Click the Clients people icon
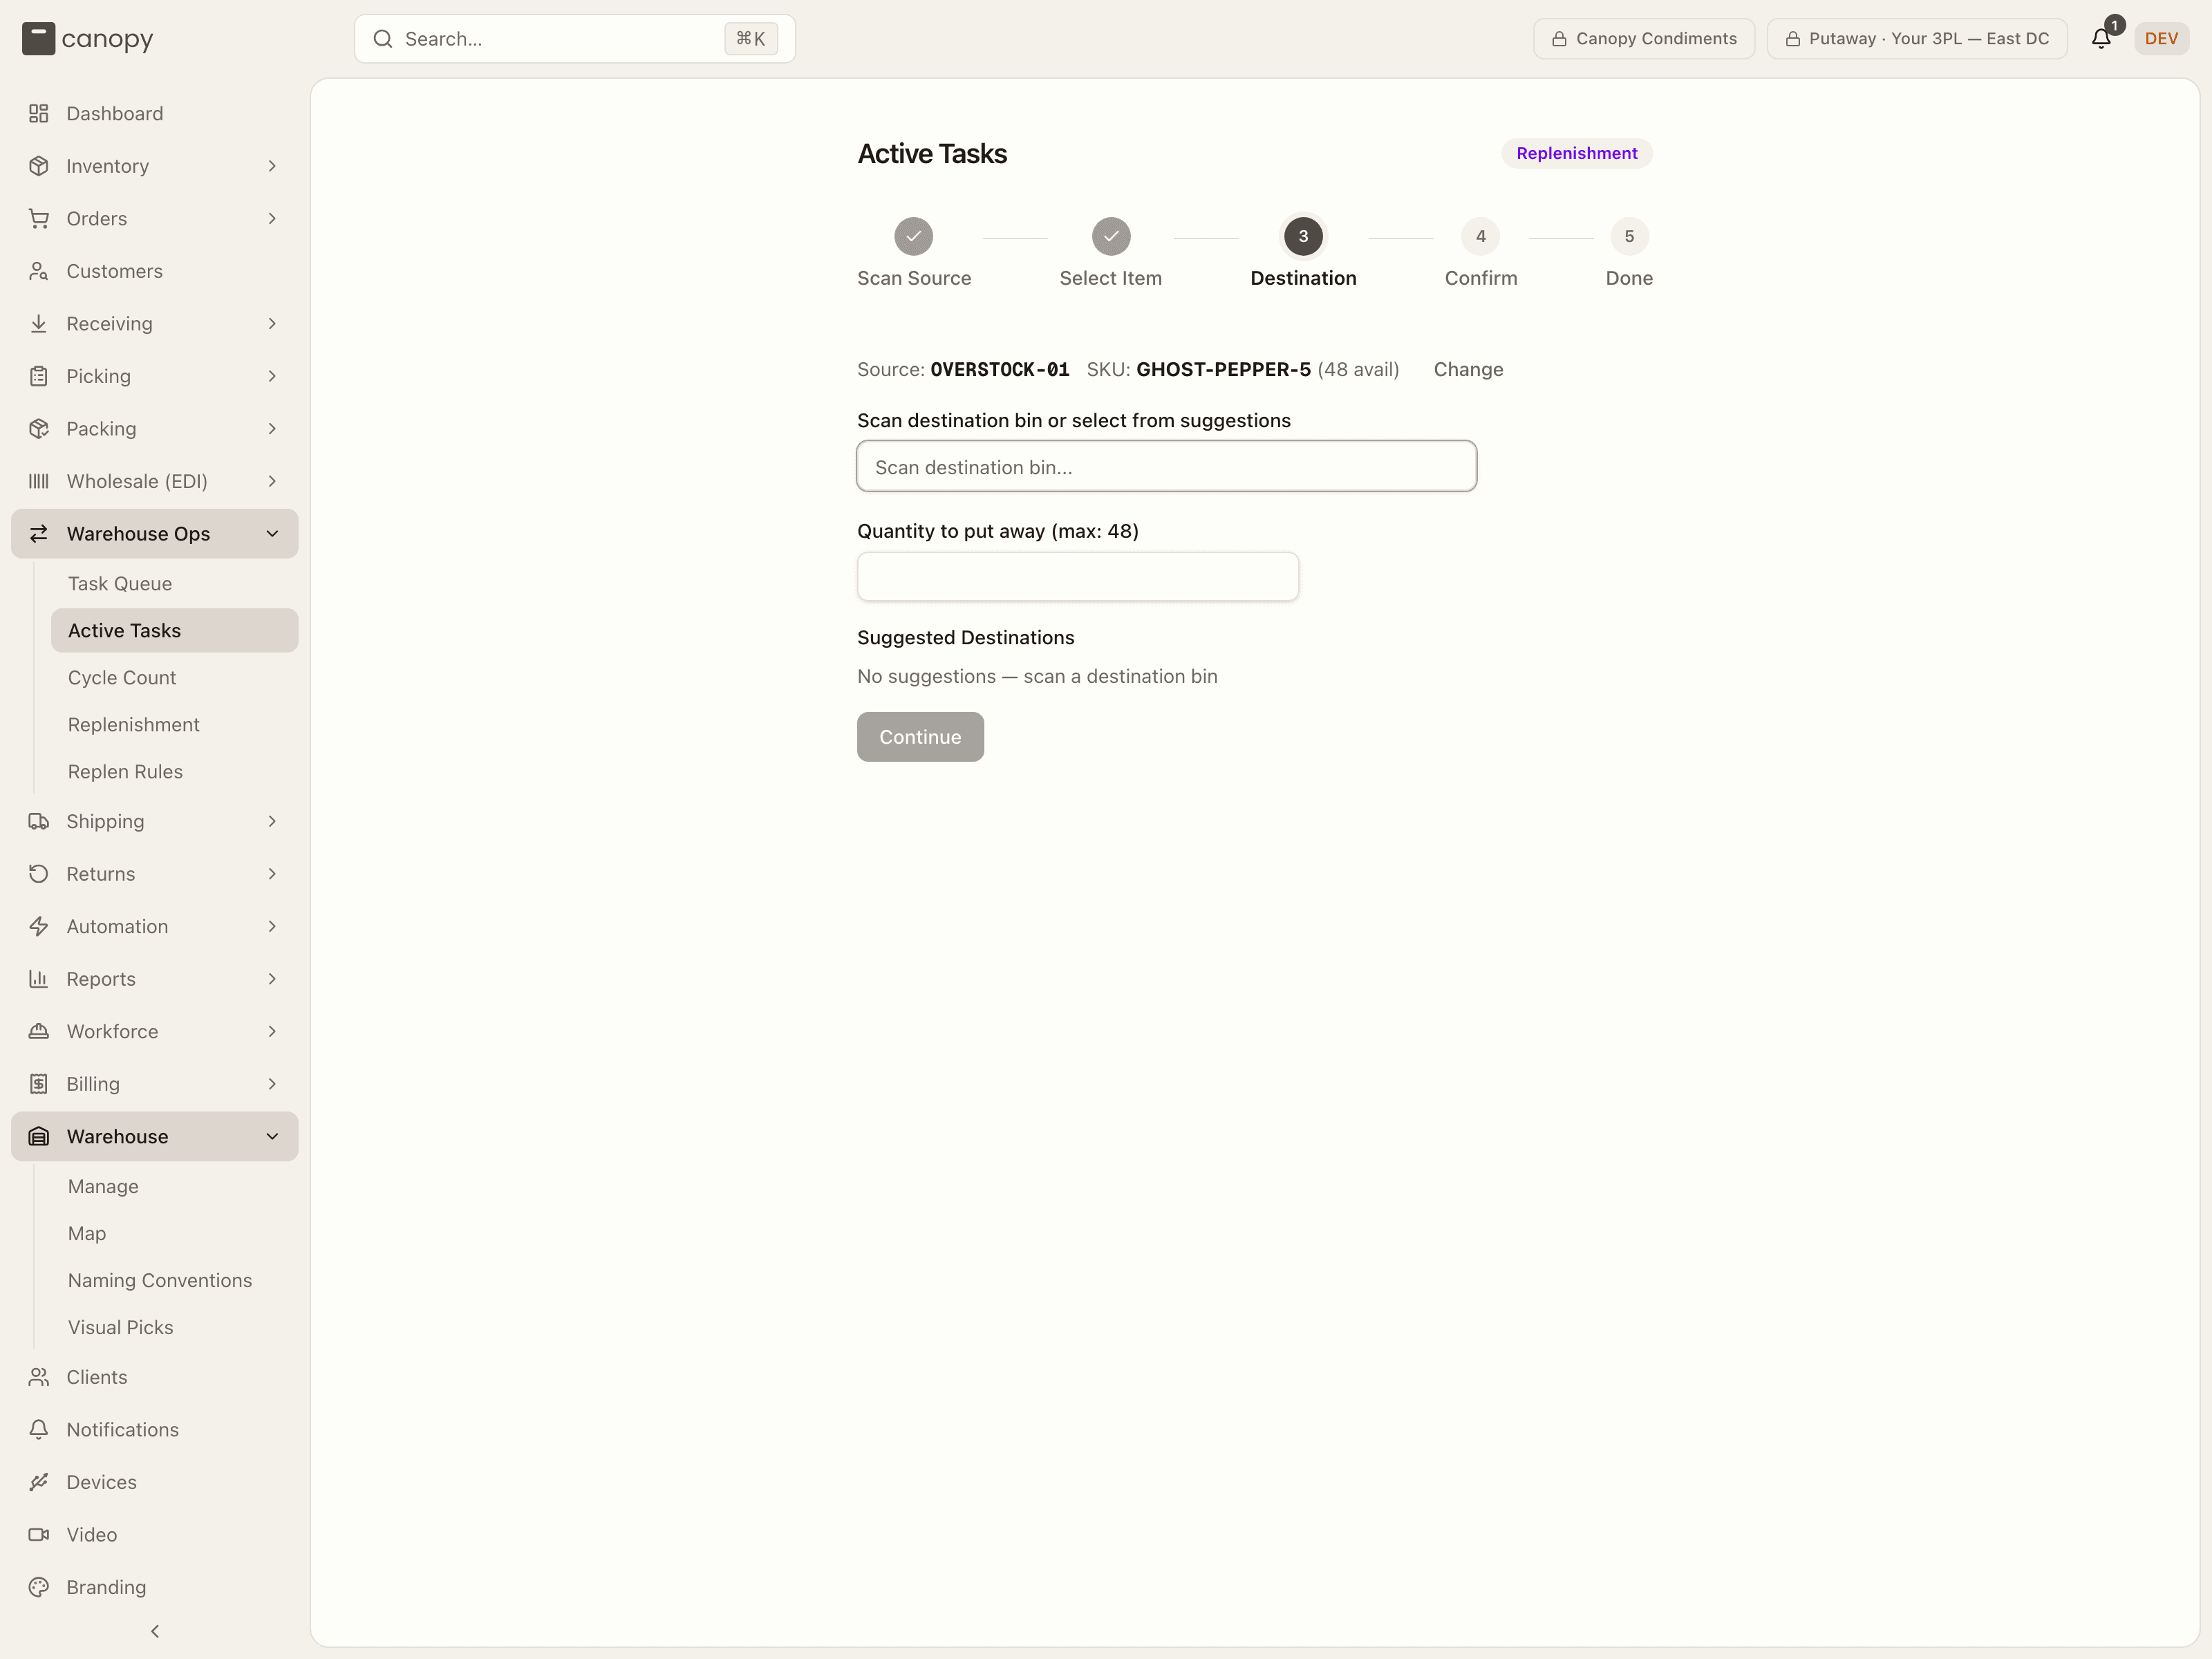 tap(39, 1377)
